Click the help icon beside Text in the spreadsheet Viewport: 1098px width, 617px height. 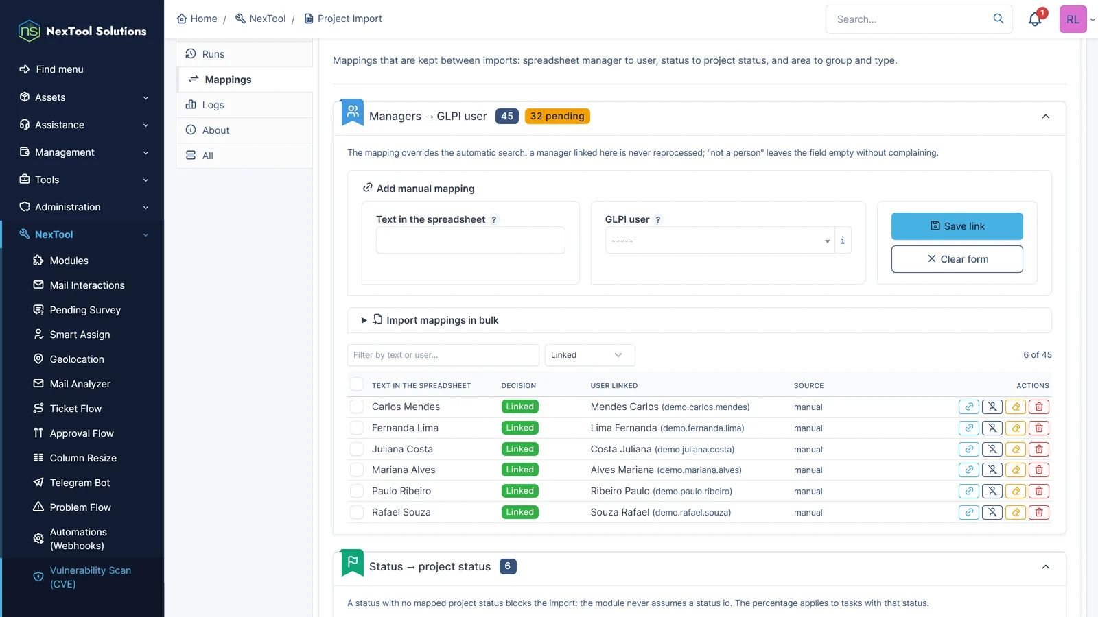click(493, 220)
